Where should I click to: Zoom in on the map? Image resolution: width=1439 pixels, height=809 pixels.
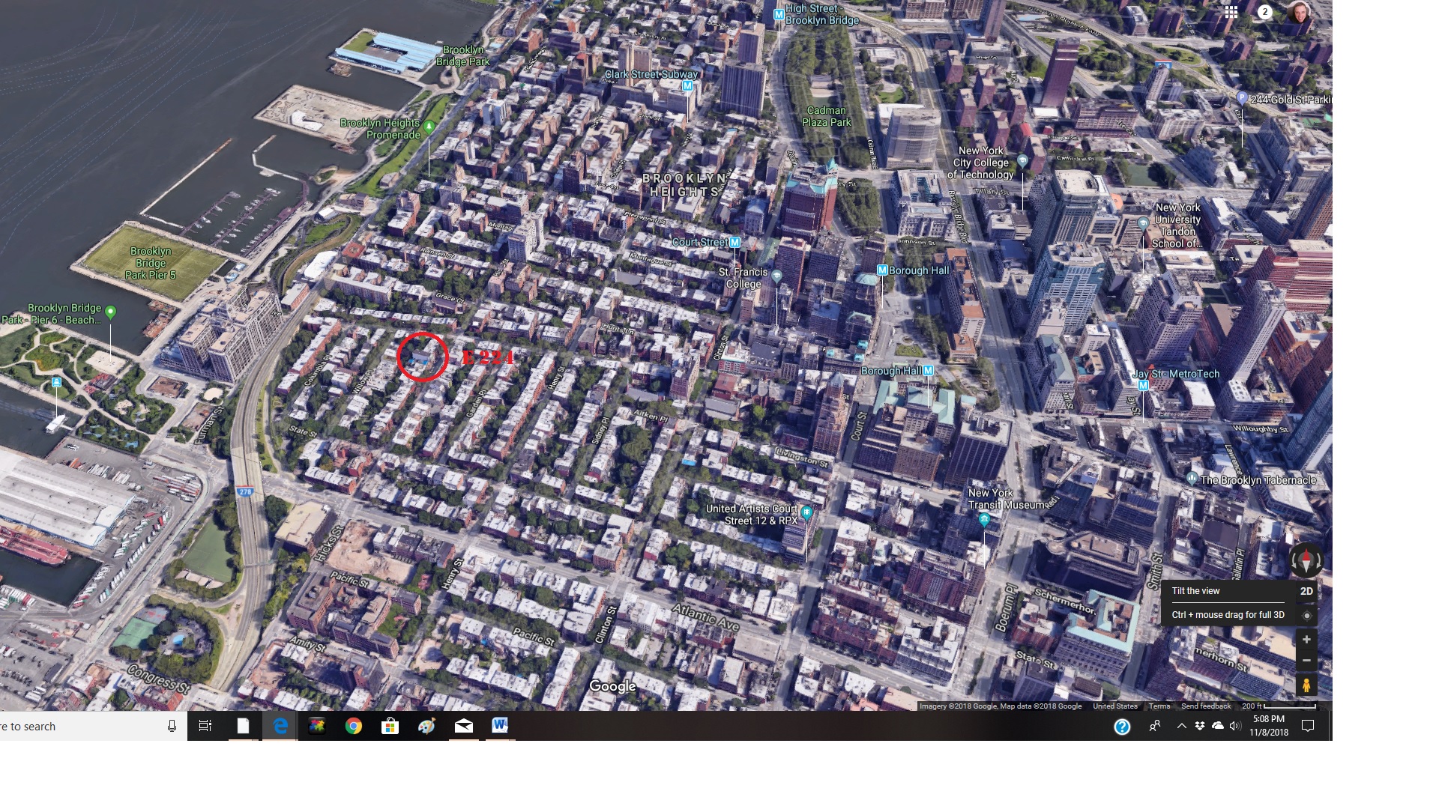tap(1306, 640)
